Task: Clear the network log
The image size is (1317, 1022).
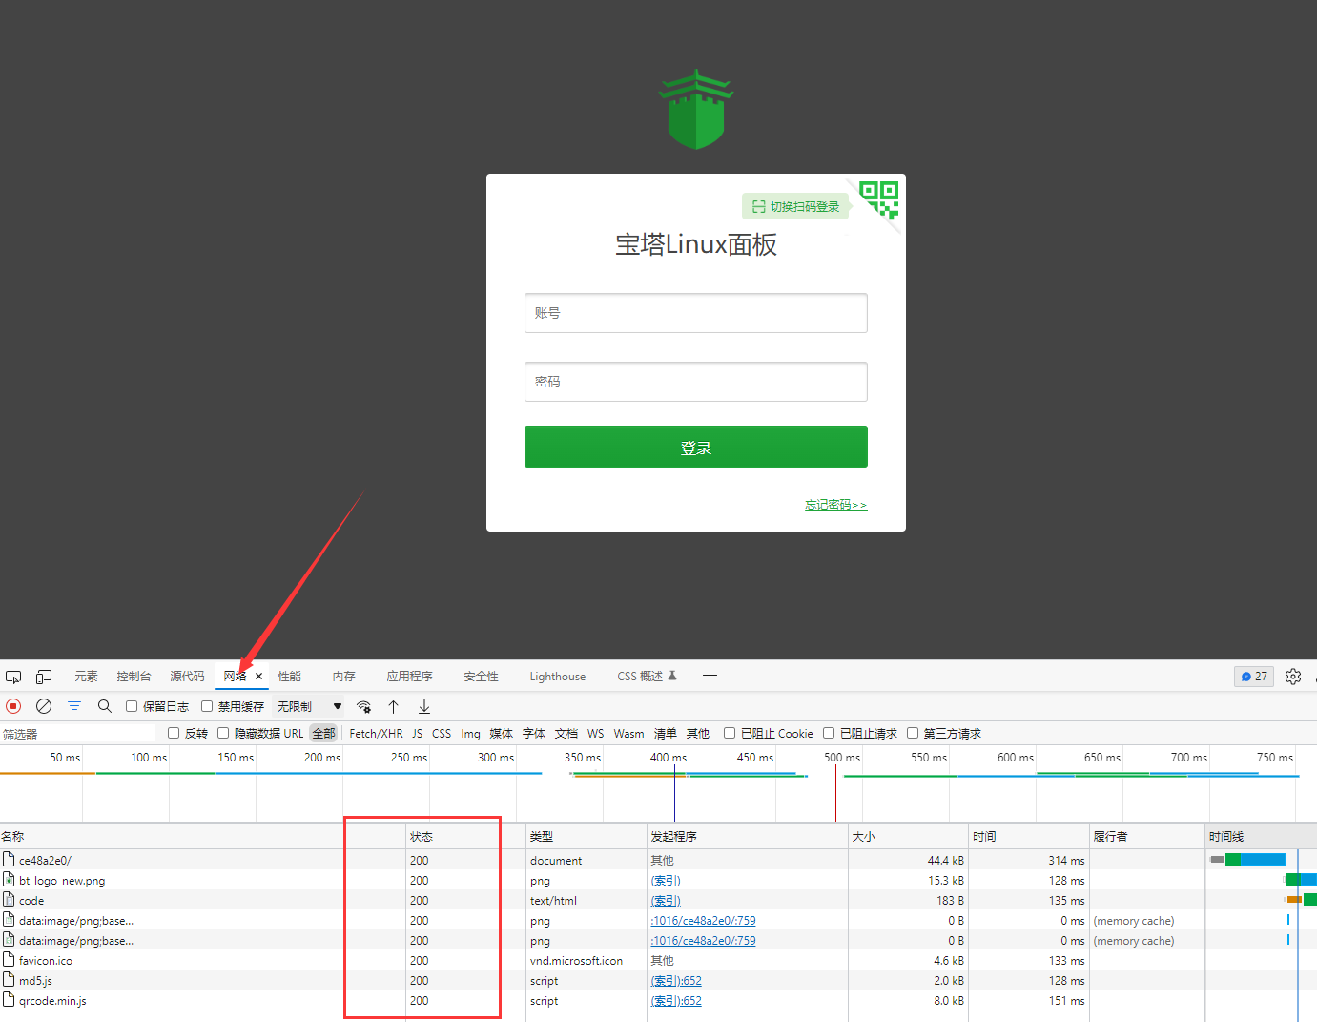Action: [44, 706]
